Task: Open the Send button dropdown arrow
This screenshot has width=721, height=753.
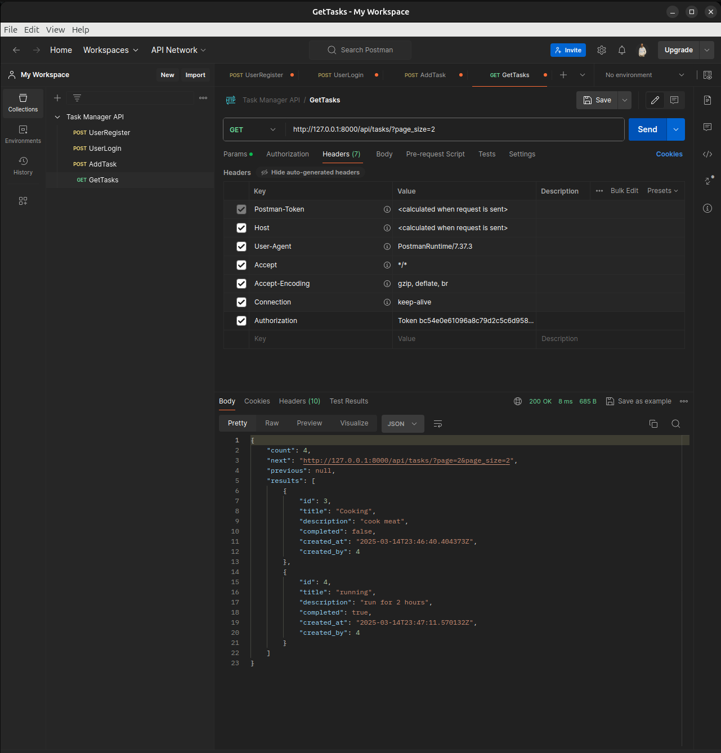Action: (x=676, y=129)
